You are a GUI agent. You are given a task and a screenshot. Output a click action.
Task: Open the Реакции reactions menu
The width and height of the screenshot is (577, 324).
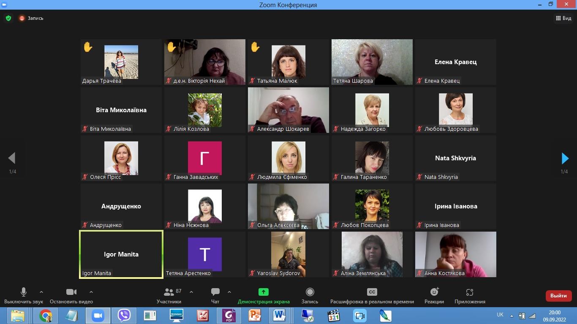pyautogui.click(x=434, y=295)
